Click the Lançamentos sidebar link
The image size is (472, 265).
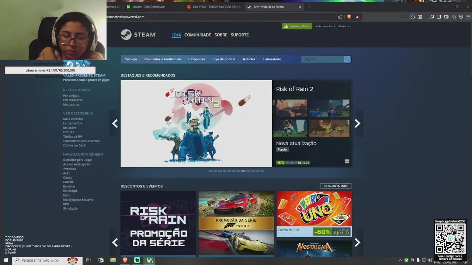pos(73,123)
